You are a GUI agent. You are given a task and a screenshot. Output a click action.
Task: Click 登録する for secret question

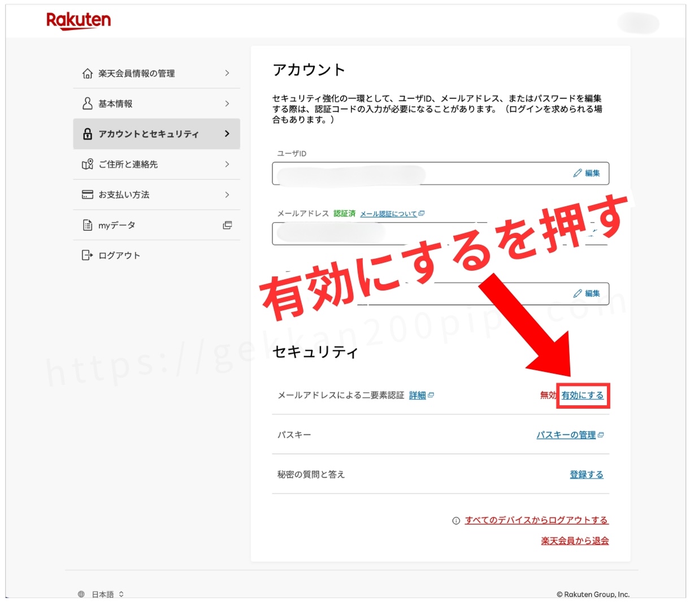(586, 474)
